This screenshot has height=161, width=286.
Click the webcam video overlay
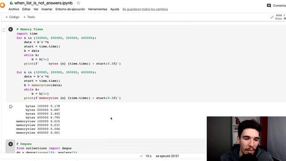point(246,139)
